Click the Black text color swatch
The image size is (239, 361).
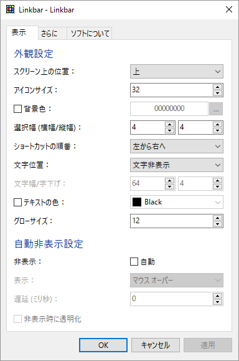pos(137,202)
